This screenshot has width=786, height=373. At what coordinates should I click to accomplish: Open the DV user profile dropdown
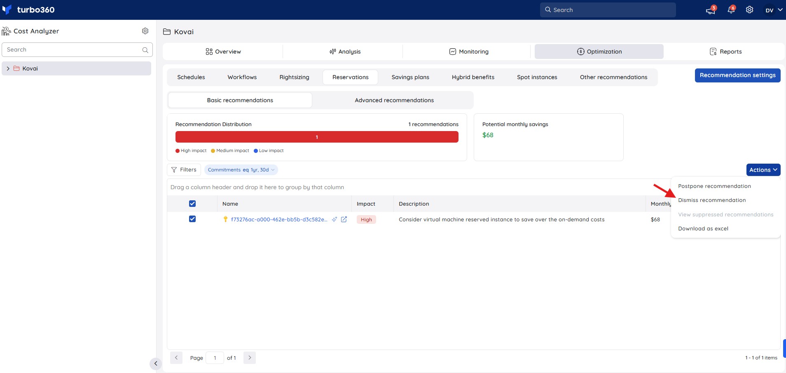click(x=774, y=10)
